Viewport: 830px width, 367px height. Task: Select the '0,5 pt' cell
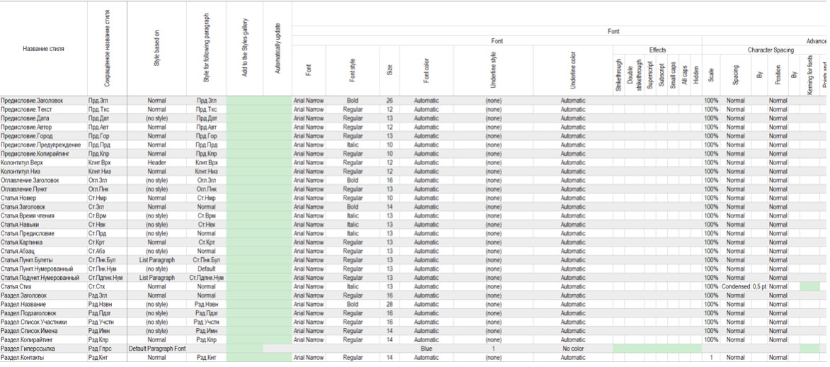click(x=759, y=286)
